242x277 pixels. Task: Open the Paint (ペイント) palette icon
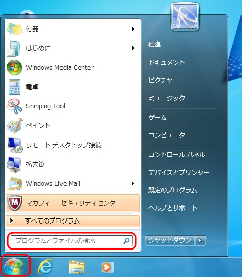[x=15, y=126]
